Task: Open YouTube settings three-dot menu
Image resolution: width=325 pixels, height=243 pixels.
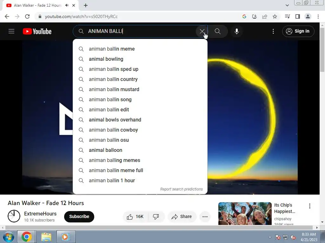Action: pos(273,31)
